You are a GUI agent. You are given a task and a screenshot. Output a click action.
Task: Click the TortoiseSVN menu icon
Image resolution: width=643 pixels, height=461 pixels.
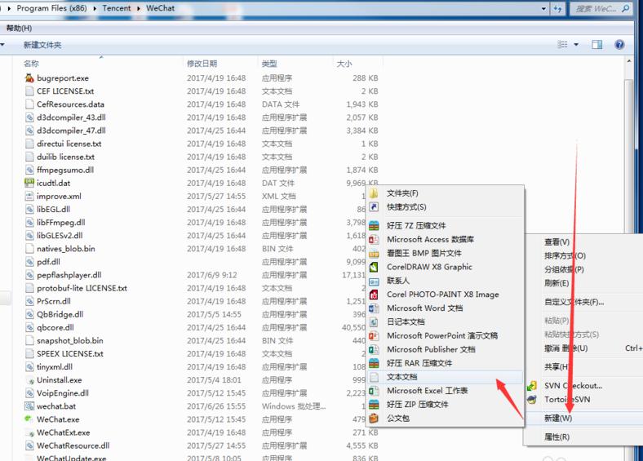(x=531, y=400)
